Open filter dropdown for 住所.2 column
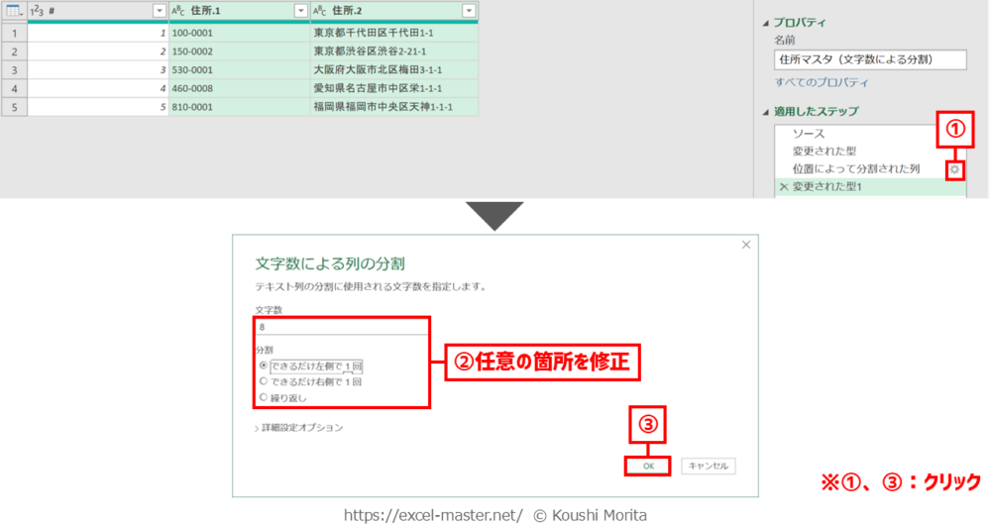 click(468, 10)
